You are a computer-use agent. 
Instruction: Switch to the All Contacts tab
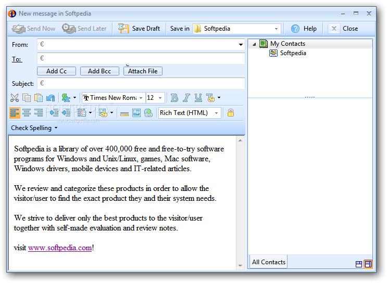point(269,262)
